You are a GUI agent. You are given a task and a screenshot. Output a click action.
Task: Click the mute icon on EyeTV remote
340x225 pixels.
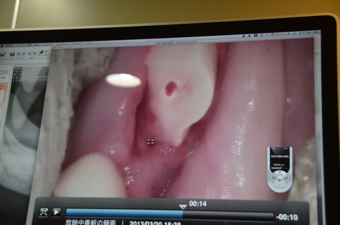(x=279, y=185)
